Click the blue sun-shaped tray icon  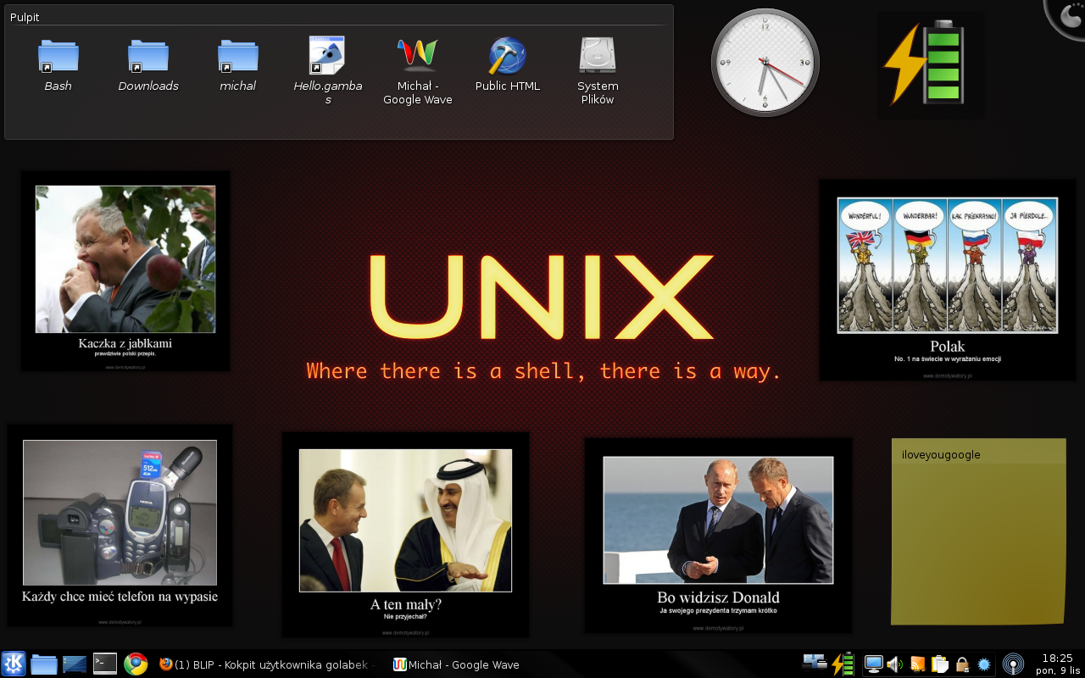point(984,664)
